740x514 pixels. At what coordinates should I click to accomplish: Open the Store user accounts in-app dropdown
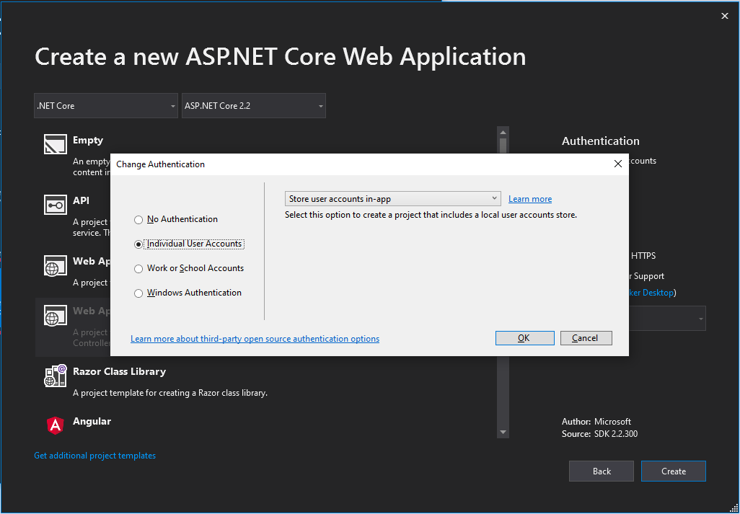pyautogui.click(x=392, y=198)
